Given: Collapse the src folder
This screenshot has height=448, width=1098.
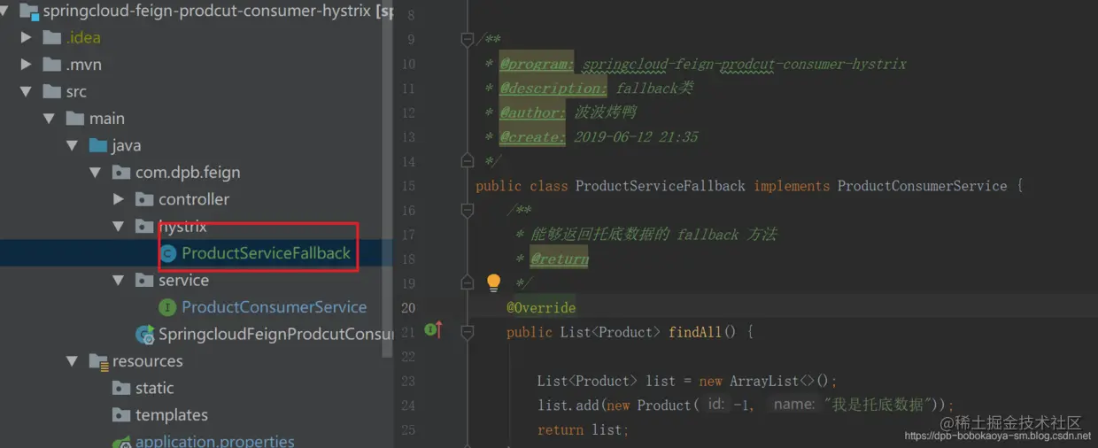Looking at the screenshot, I should click(x=26, y=91).
